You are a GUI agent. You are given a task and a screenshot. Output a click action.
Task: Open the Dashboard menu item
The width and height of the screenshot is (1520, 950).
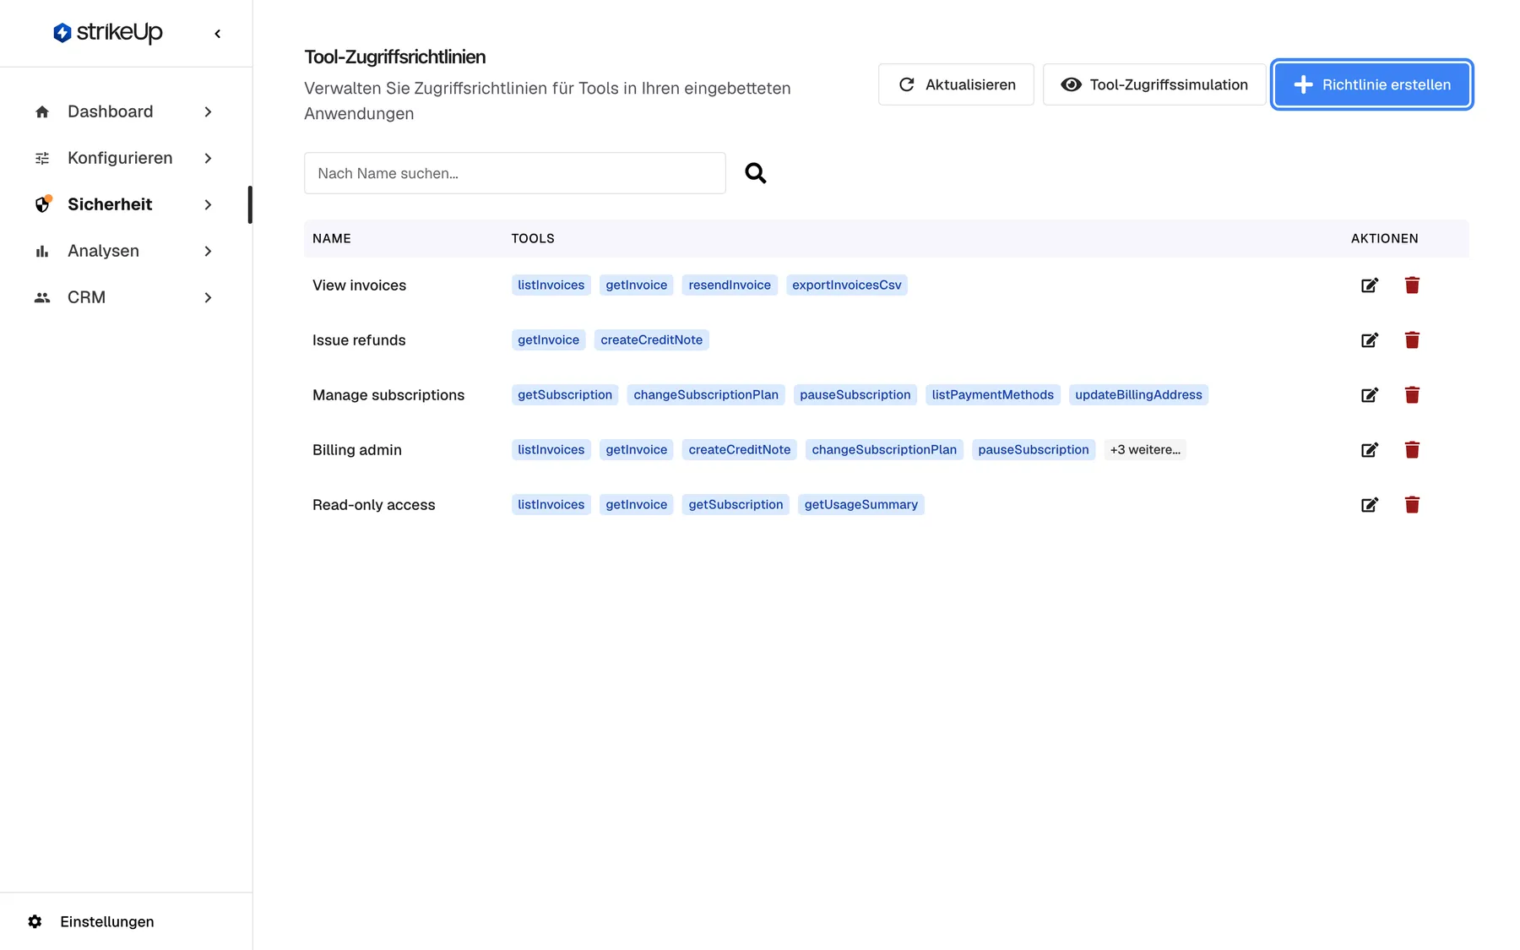125,111
